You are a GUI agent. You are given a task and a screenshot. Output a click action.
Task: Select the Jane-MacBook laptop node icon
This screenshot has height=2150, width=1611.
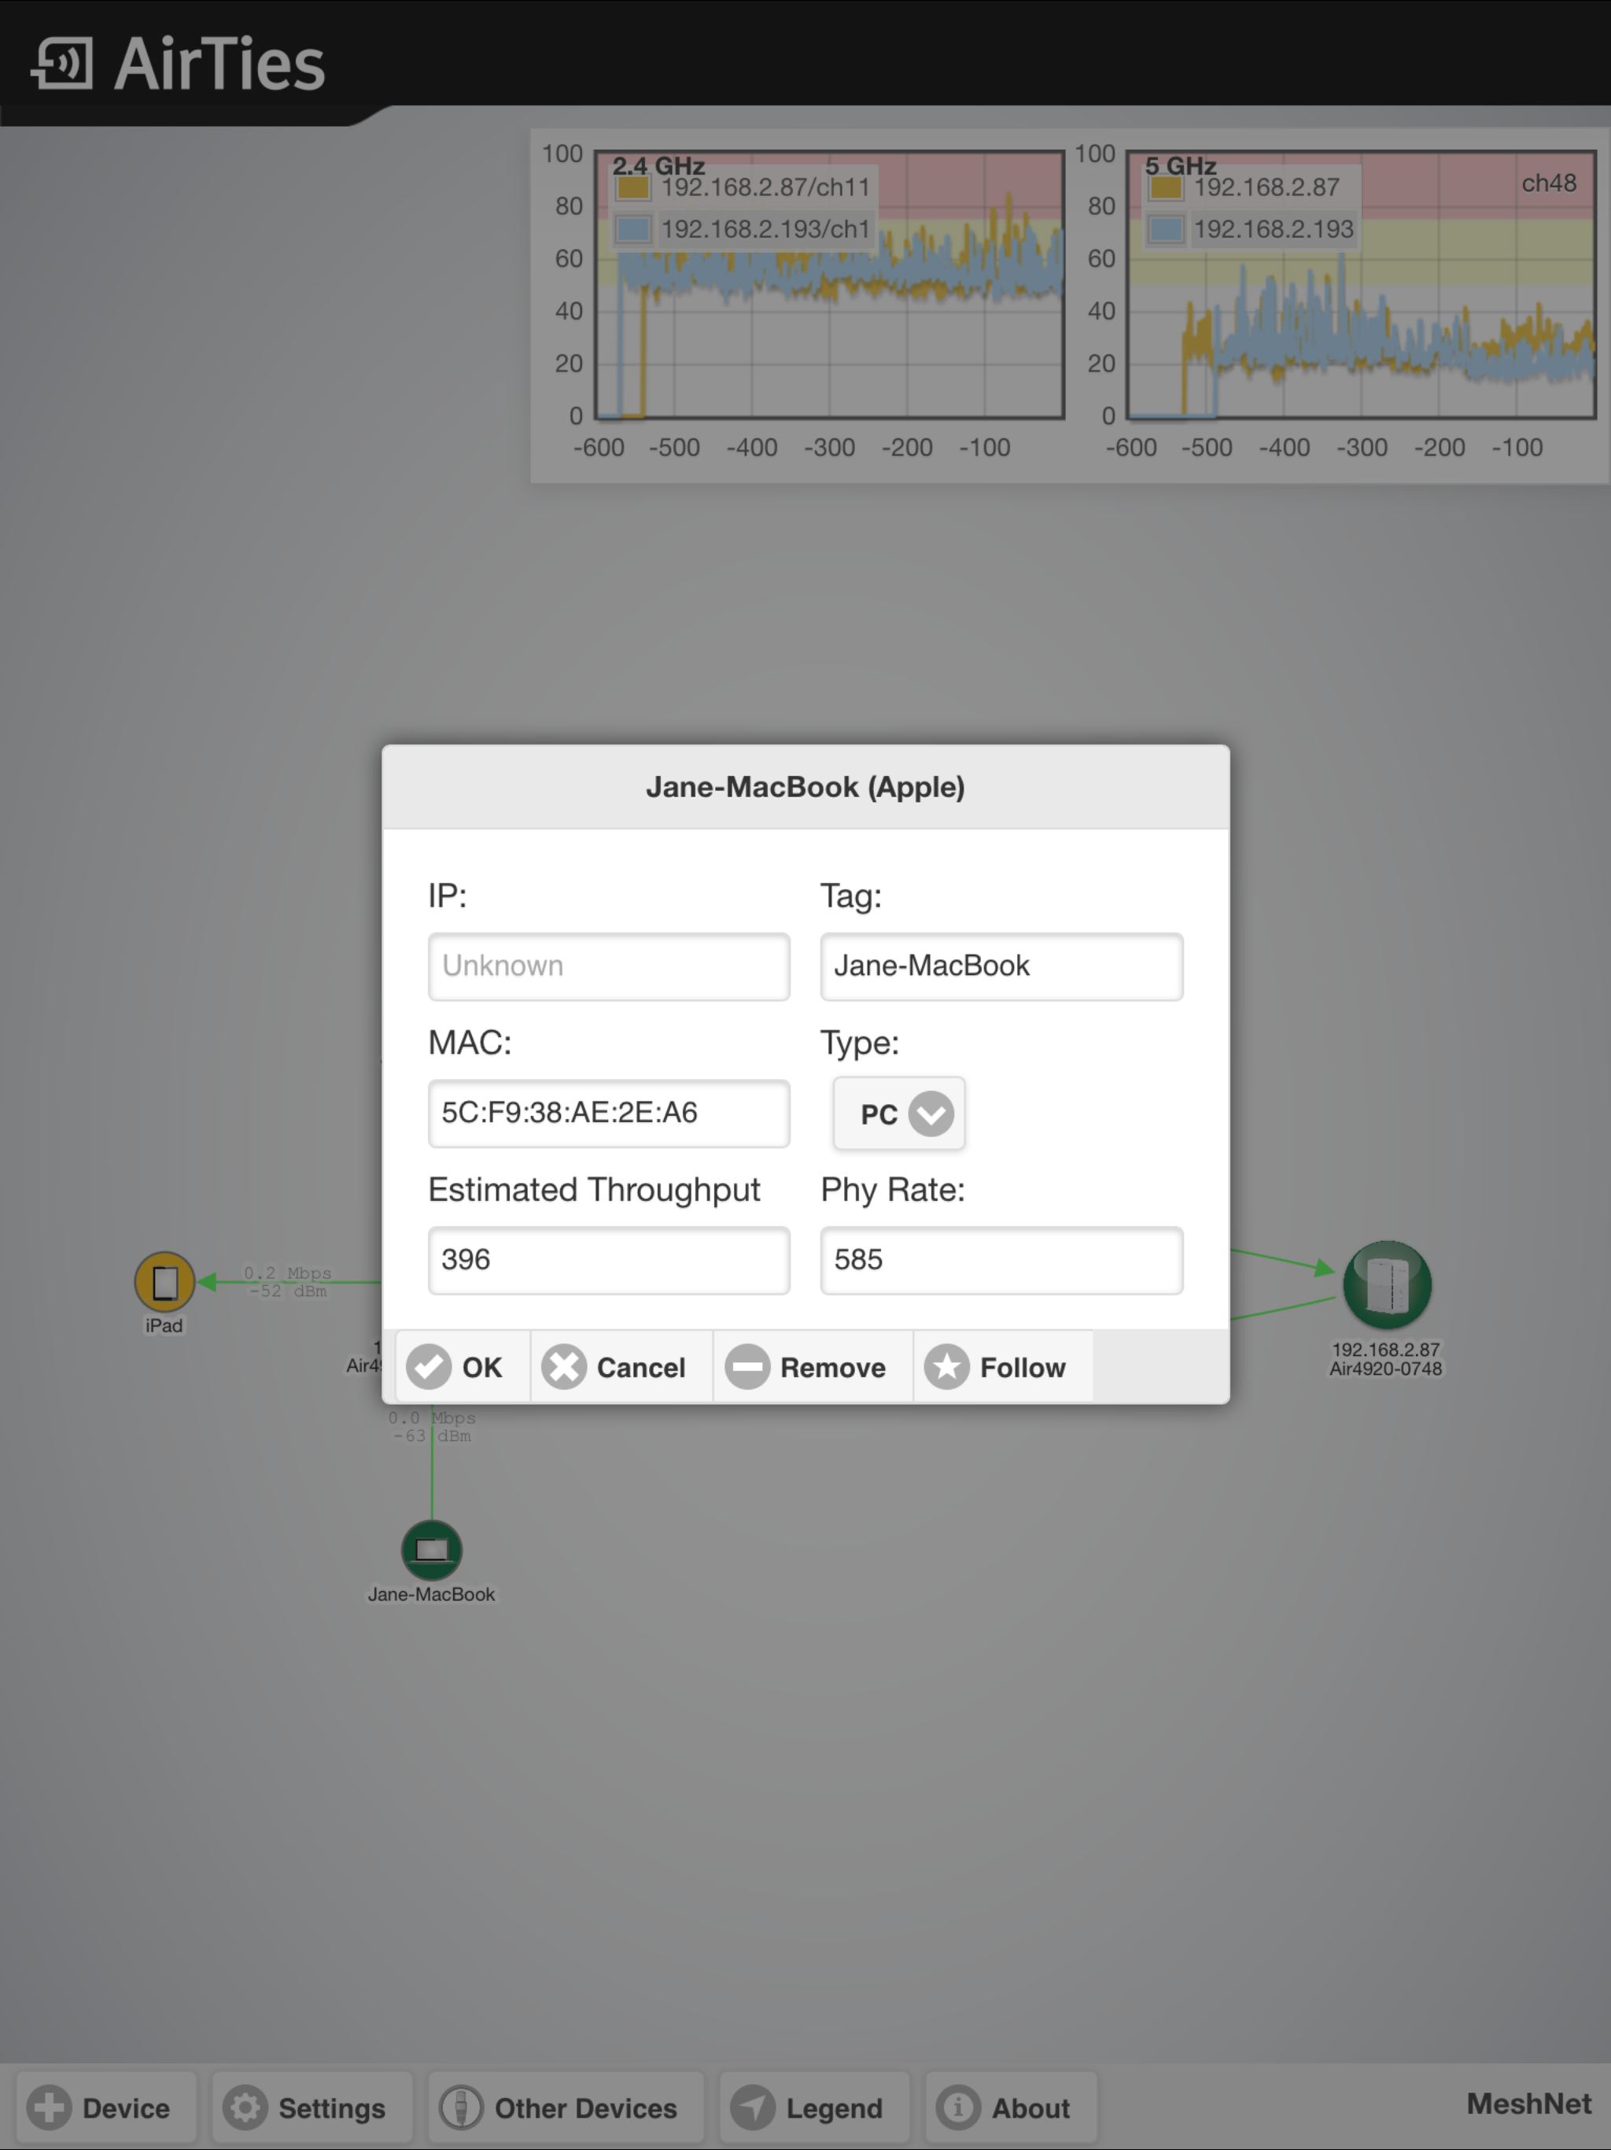[x=431, y=1550]
